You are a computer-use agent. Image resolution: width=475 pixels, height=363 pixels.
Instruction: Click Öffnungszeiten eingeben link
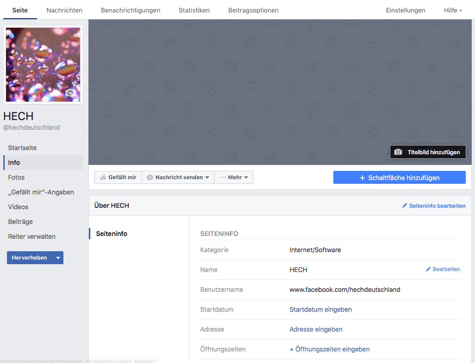(x=329, y=349)
